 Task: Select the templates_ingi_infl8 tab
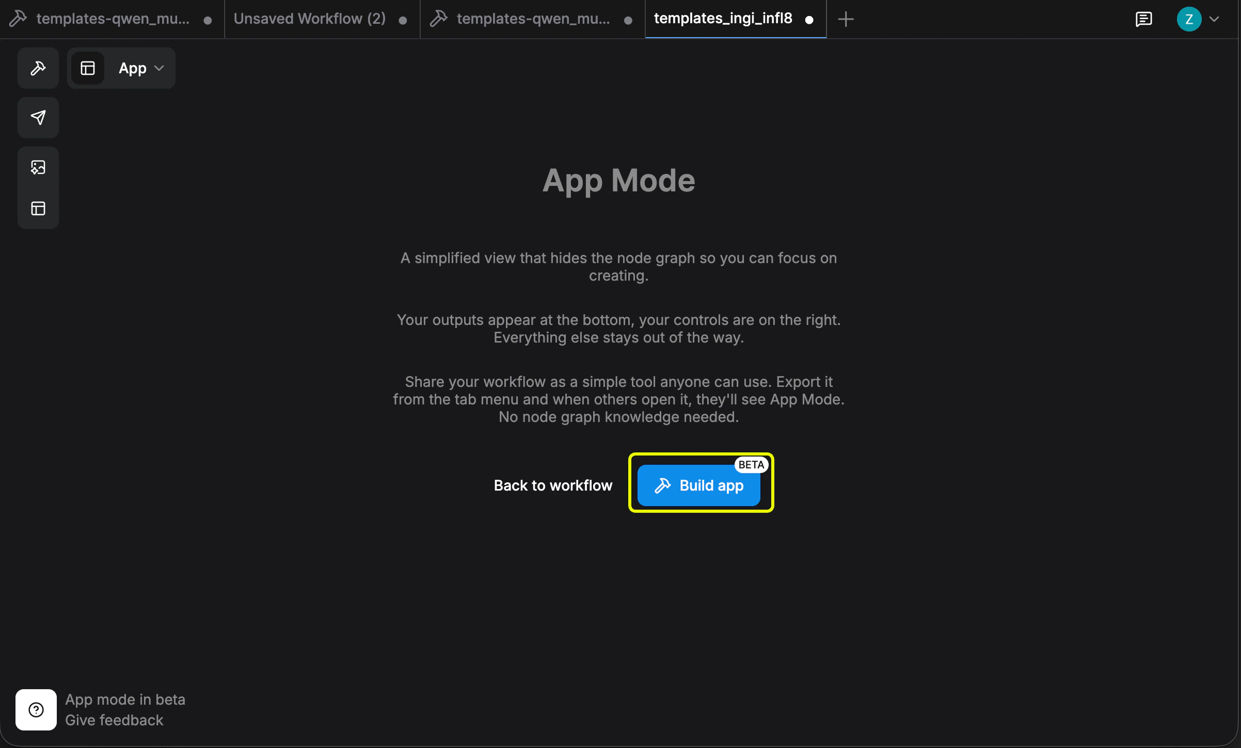723,19
